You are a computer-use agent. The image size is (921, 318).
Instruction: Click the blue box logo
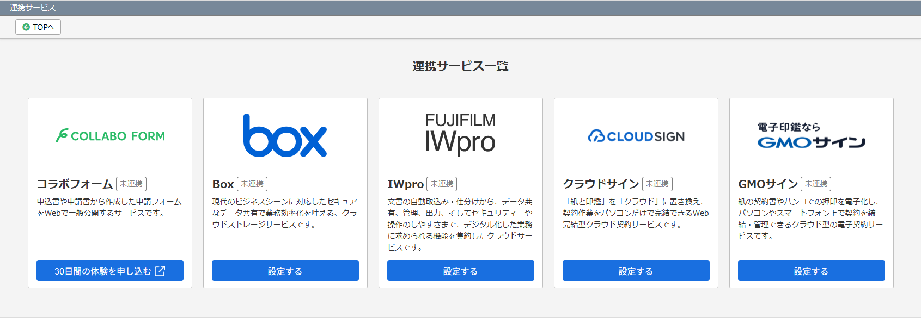(x=285, y=135)
